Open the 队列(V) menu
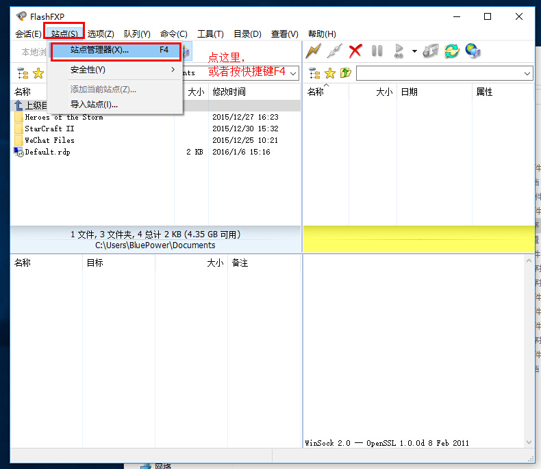 pos(138,33)
